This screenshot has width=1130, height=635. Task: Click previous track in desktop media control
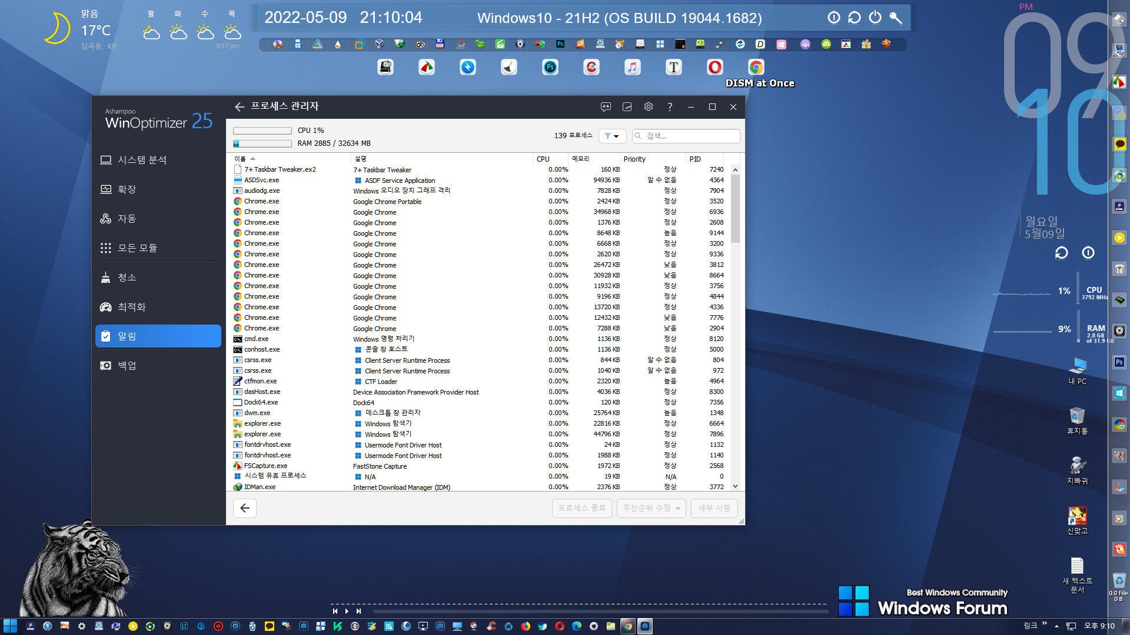tap(335, 611)
